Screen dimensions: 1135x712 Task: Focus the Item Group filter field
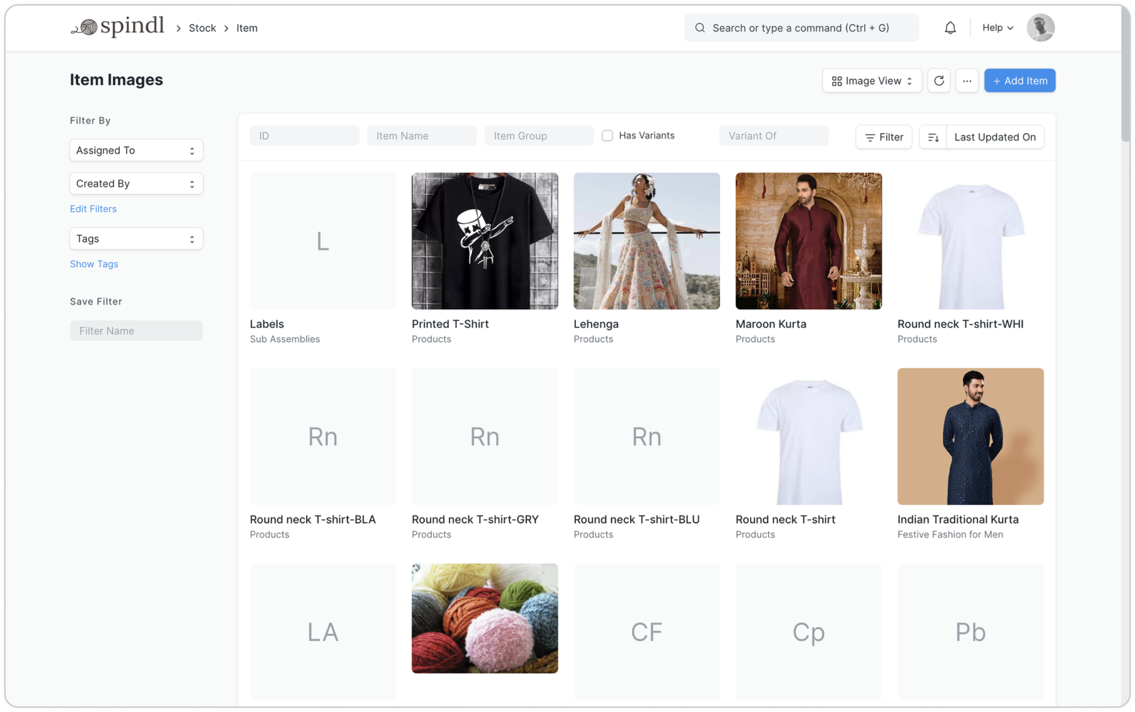539,136
